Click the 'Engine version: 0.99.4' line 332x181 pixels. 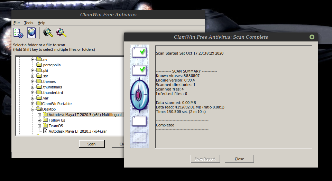pyautogui.click(x=175, y=80)
